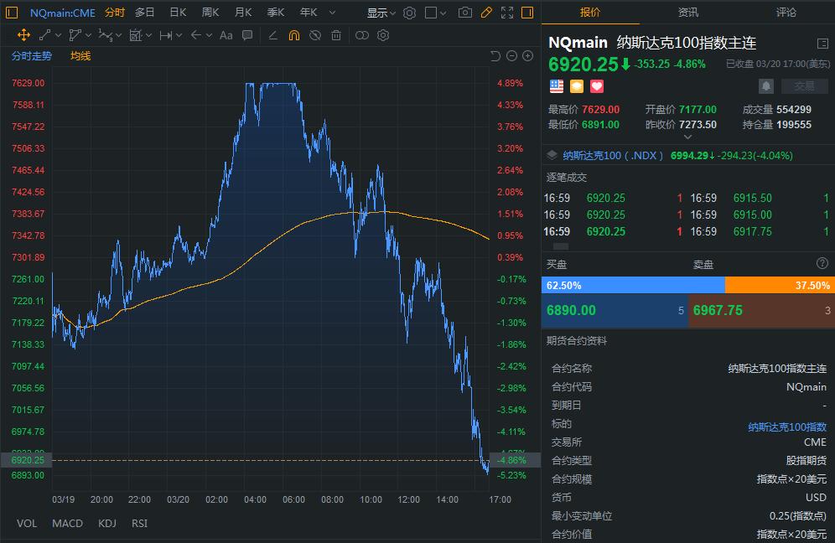Viewport: 835px width, 543px height.
Task: Open the 纳斯达克100指数 link
Action: (786, 427)
